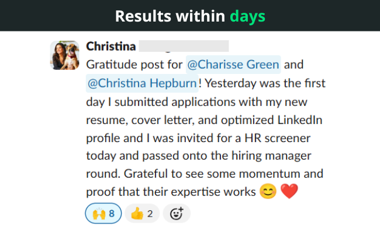Click the word LinkedIn in the message
The image size is (380, 233).
tap(300, 120)
